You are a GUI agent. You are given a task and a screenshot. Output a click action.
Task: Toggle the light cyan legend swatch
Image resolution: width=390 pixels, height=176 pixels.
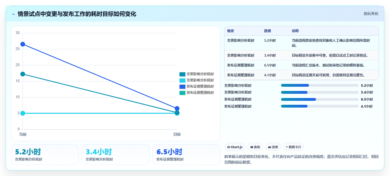tap(182, 80)
